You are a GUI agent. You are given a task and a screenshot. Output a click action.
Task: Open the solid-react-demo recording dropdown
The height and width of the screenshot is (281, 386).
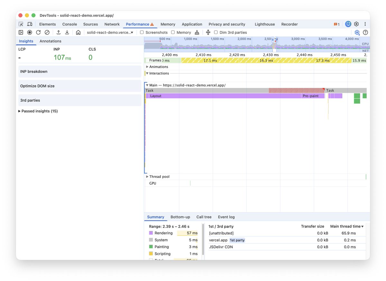[x=110, y=33]
